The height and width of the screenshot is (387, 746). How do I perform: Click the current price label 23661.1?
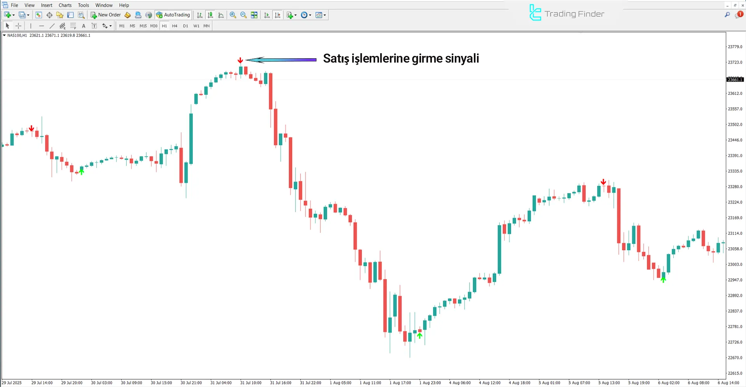tap(735, 80)
